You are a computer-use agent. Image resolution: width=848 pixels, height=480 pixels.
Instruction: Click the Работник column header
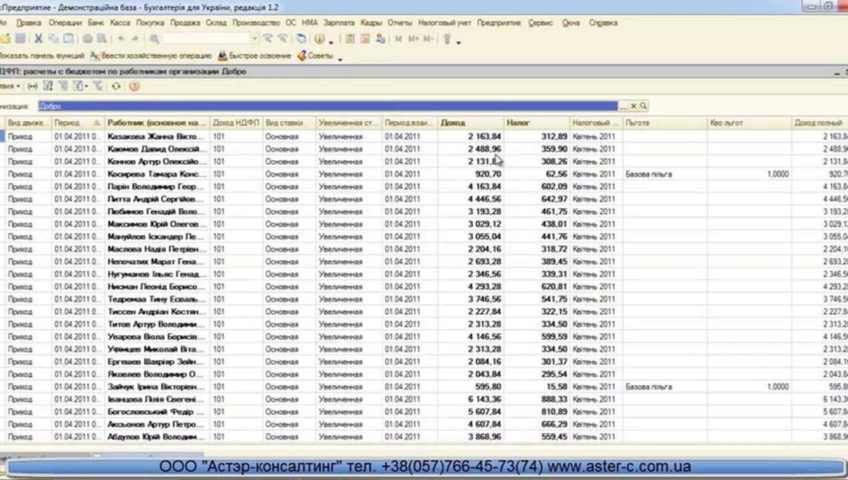tap(157, 123)
